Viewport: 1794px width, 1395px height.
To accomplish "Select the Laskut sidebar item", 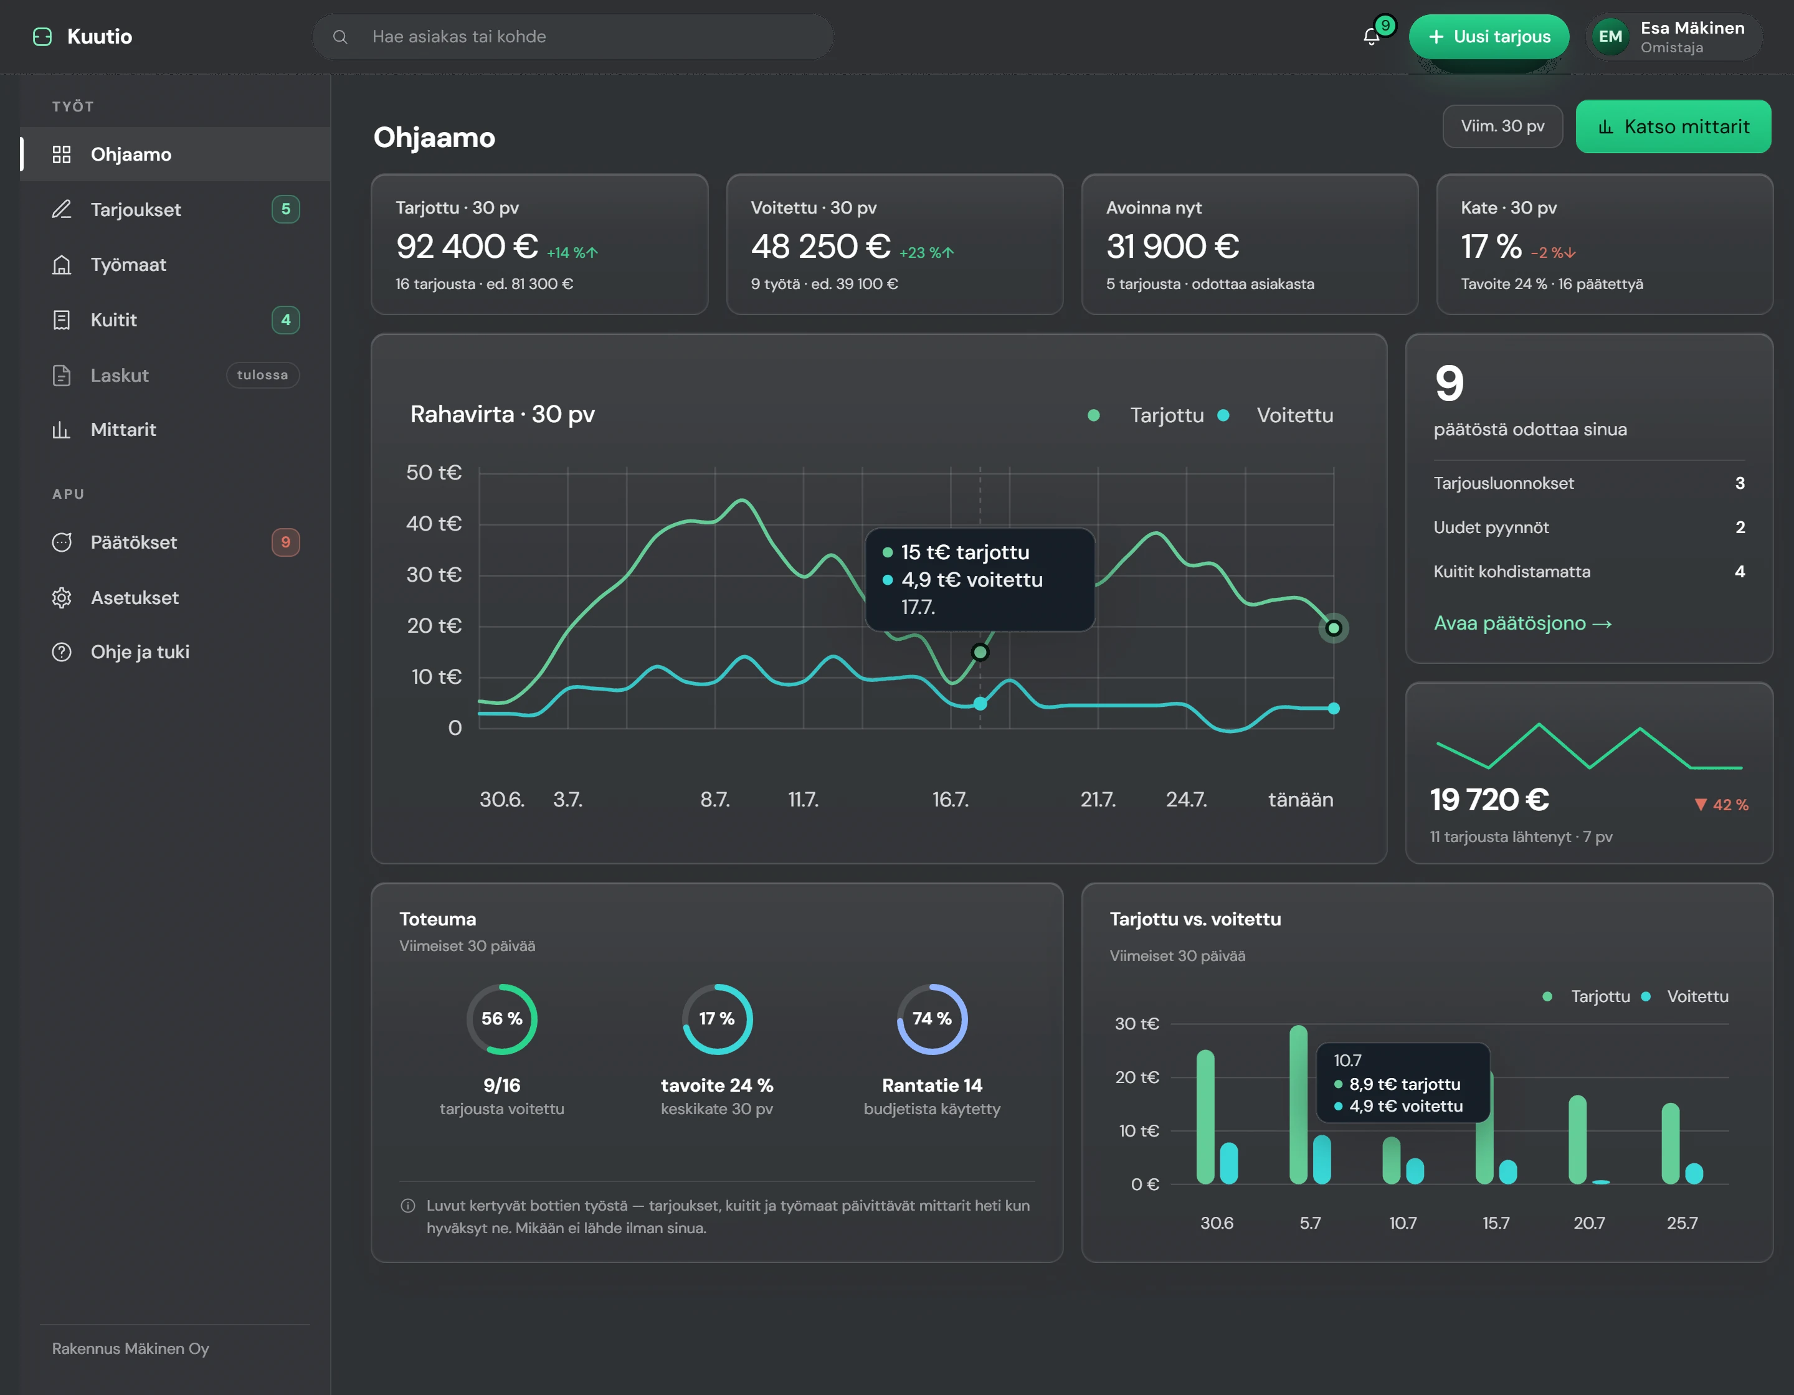I will point(176,376).
